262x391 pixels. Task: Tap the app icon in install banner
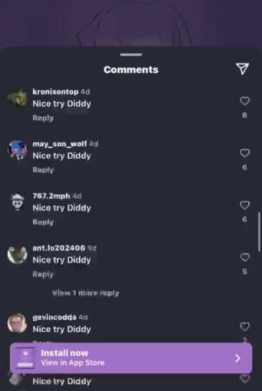pyautogui.click(x=25, y=358)
